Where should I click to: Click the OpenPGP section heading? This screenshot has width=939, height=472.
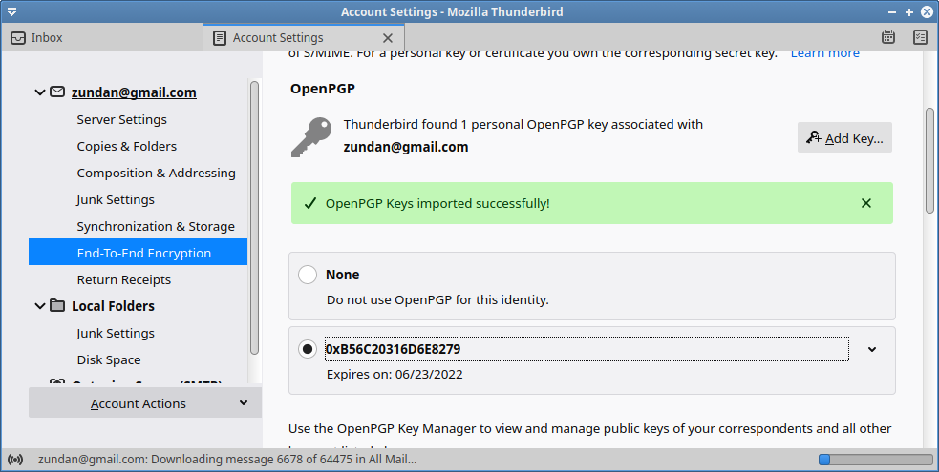pyautogui.click(x=322, y=89)
